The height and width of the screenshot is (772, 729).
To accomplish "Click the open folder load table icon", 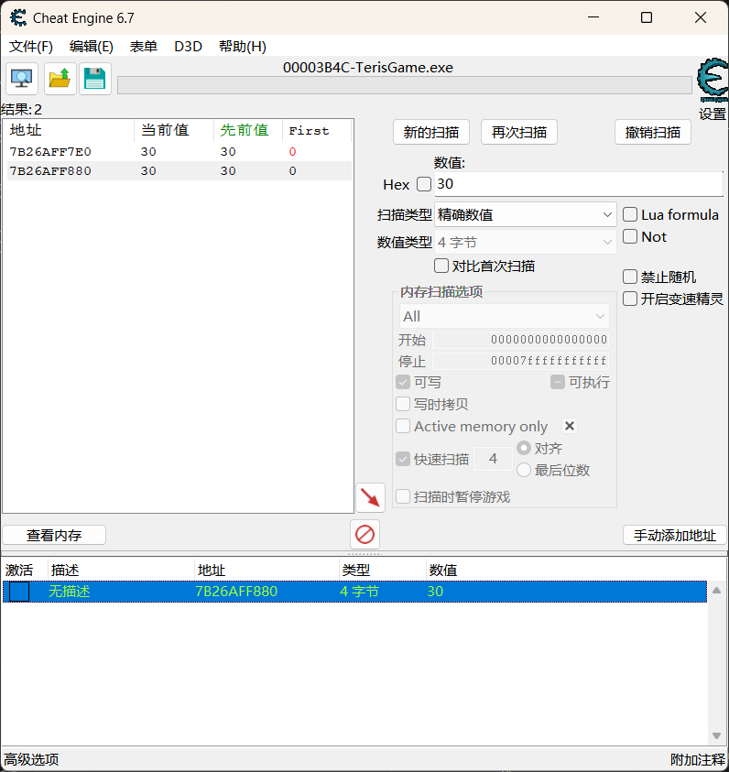I will point(60,80).
